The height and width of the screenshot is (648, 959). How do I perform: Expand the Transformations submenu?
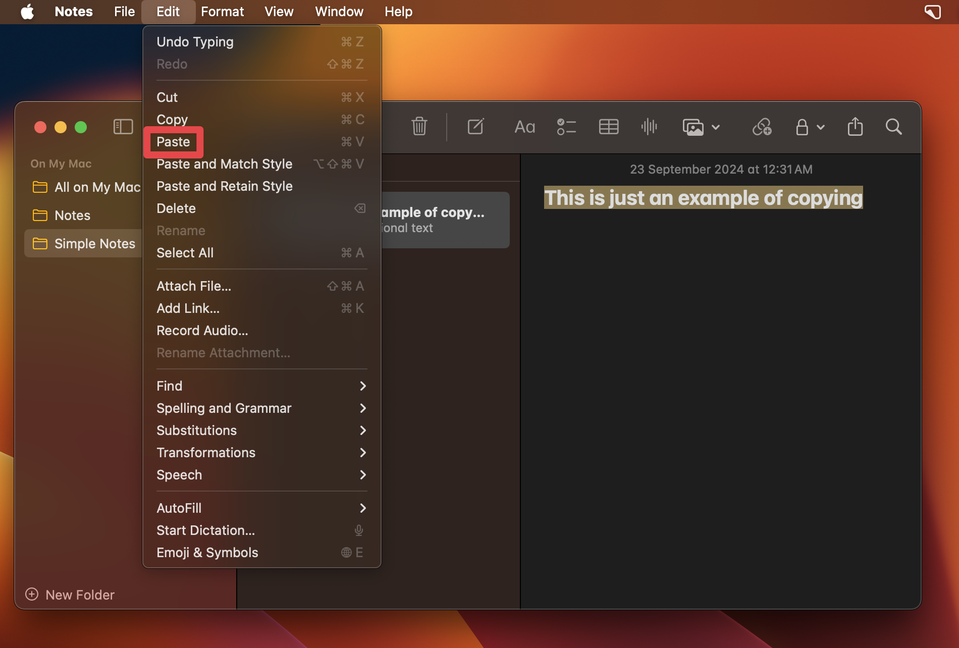pos(206,453)
